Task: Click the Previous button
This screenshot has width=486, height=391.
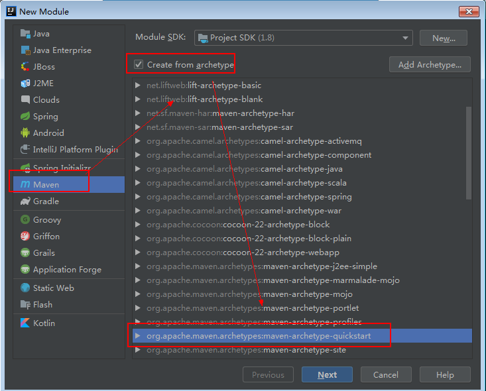Action: point(268,374)
